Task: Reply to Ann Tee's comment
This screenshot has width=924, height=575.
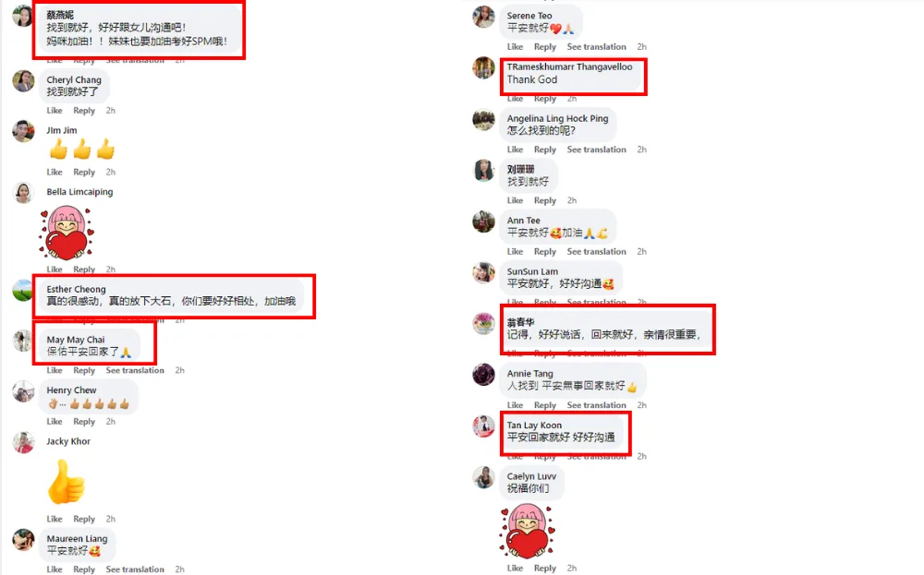Action: tap(545, 251)
